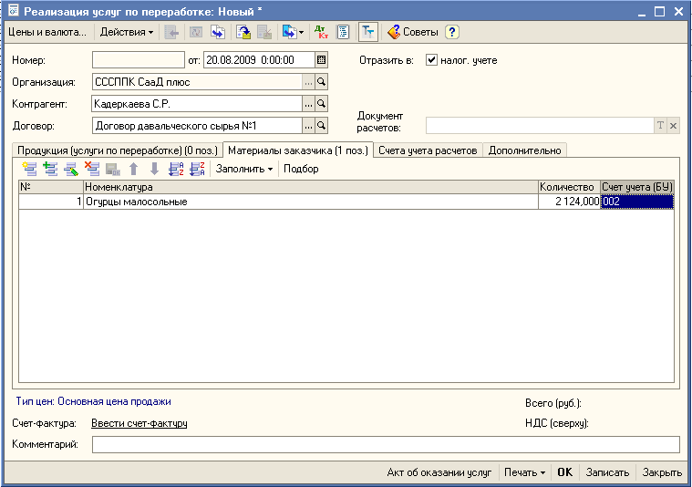Open the Дт/Кт postings icon
Image resolution: width=692 pixels, height=487 pixels.
click(x=321, y=32)
